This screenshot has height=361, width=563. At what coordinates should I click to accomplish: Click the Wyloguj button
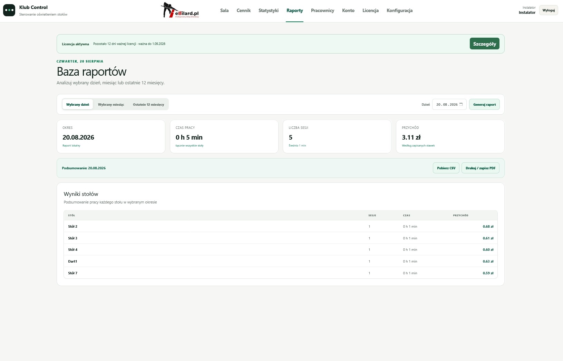pos(549,10)
